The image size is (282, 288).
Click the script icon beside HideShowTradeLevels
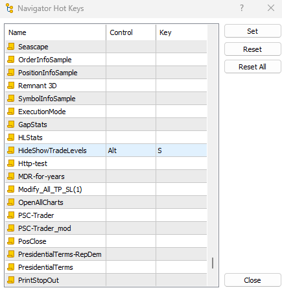pyautogui.click(x=11, y=150)
